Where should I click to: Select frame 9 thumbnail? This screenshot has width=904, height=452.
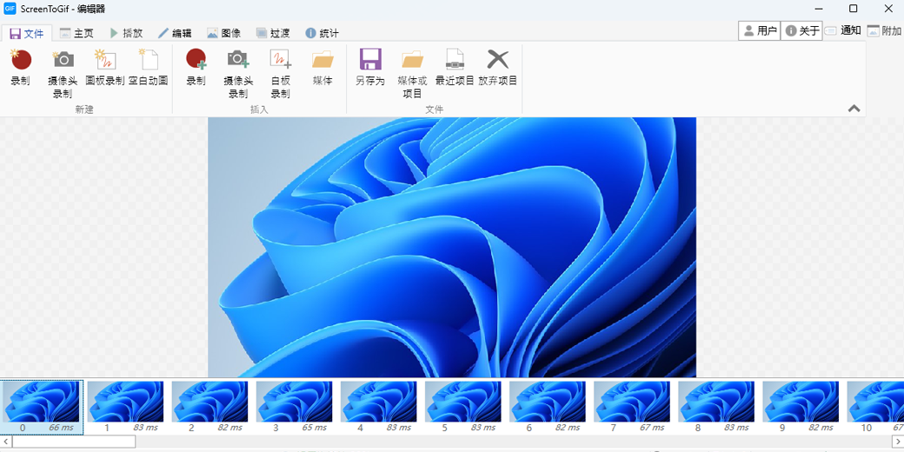tap(801, 407)
